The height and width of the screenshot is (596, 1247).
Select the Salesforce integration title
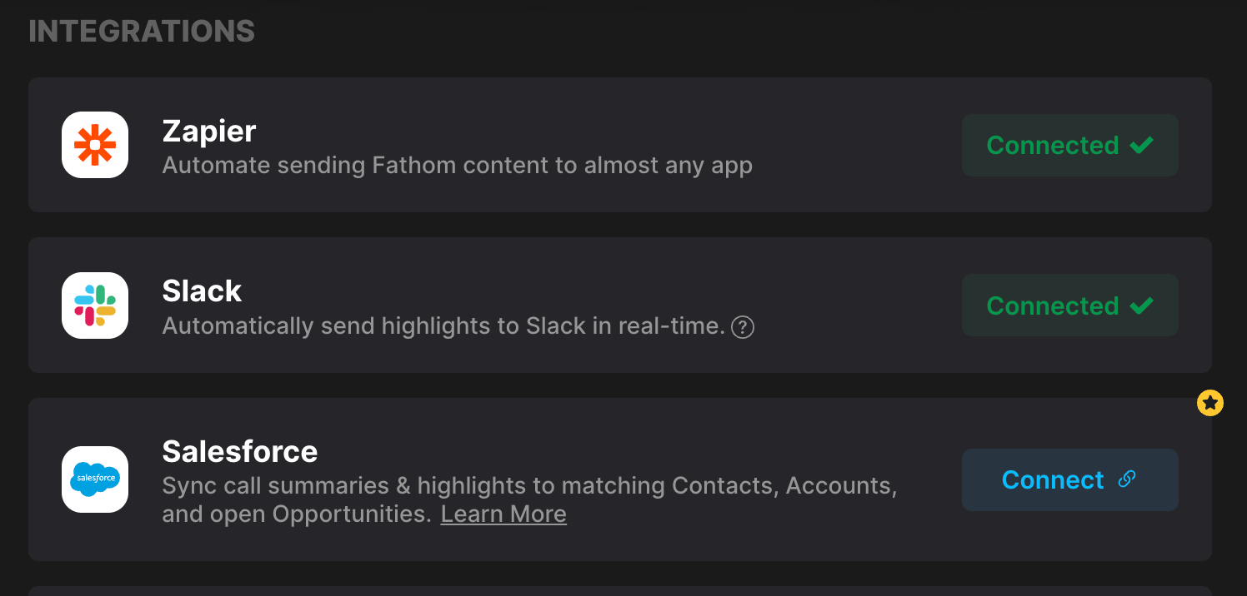(x=240, y=451)
